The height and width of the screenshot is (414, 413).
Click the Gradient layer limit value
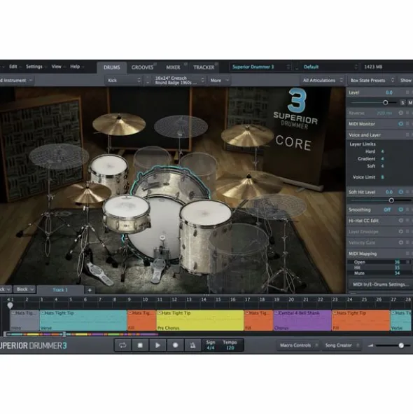coord(382,159)
